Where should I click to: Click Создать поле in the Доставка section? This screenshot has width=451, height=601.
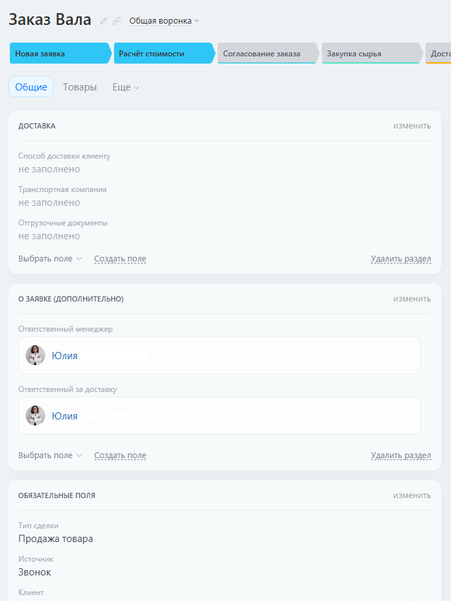tap(120, 259)
